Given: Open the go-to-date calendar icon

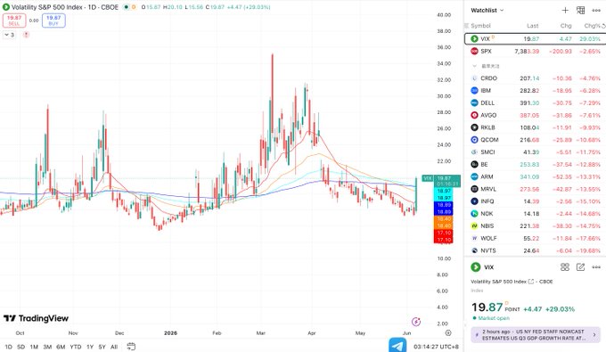Looking at the screenshot, I should (131, 347).
